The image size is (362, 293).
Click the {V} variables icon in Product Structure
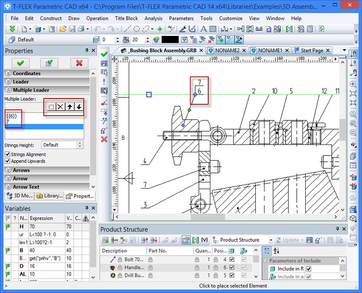[205, 240]
